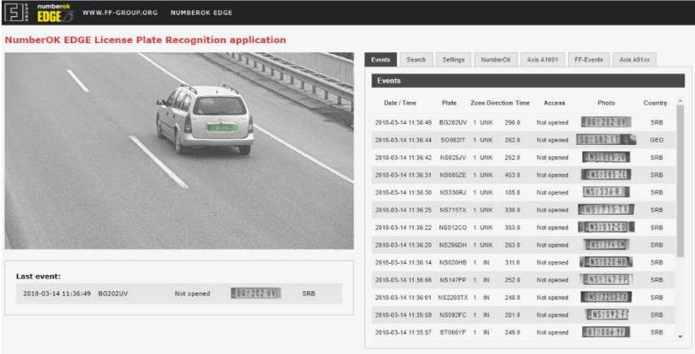Open plate photo for SO082IT row
This screenshot has width=695, height=354.
[x=606, y=139]
